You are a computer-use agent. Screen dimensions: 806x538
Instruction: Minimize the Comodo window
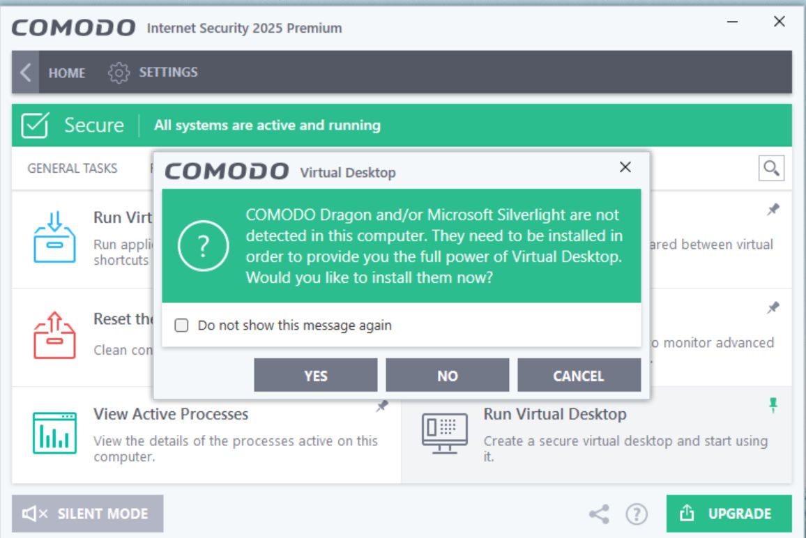click(x=733, y=22)
